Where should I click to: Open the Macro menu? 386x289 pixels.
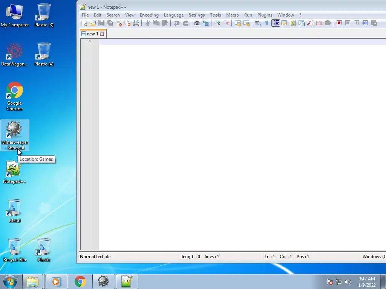click(x=232, y=15)
